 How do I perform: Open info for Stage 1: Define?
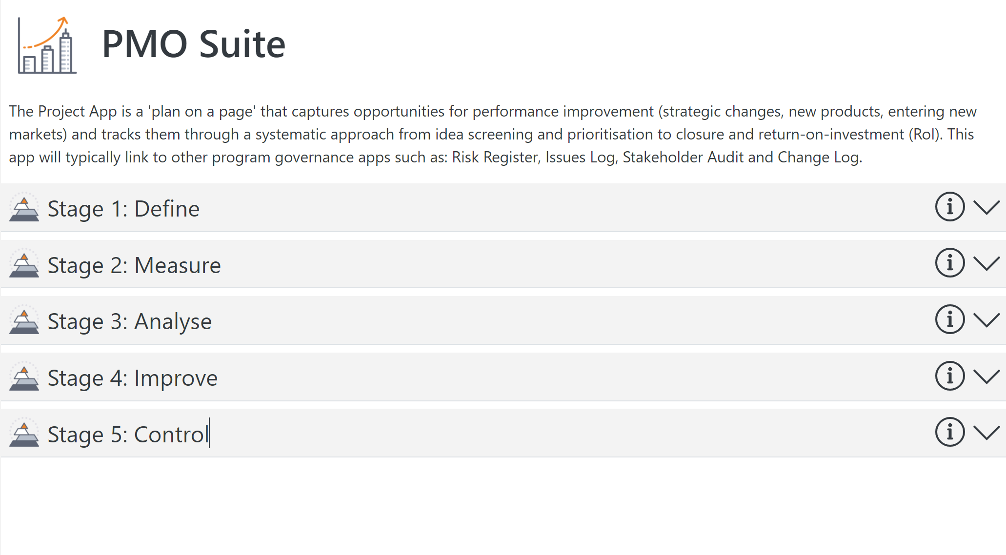click(x=949, y=207)
